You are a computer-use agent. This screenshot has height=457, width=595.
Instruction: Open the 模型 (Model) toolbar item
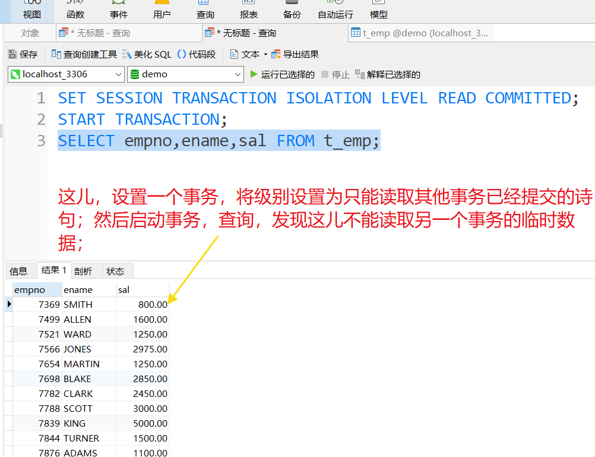point(378,11)
